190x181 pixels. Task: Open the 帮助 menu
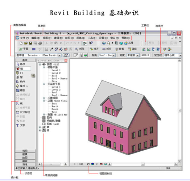pos(126,38)
